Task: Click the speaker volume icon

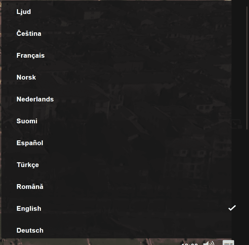Action: 208,243
